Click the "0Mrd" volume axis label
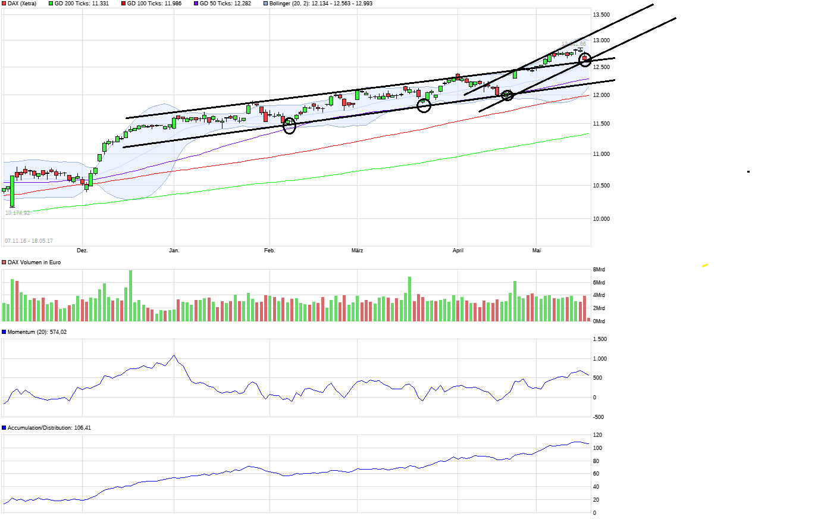Viewport: 821px width, 519px height. (599, 321)
